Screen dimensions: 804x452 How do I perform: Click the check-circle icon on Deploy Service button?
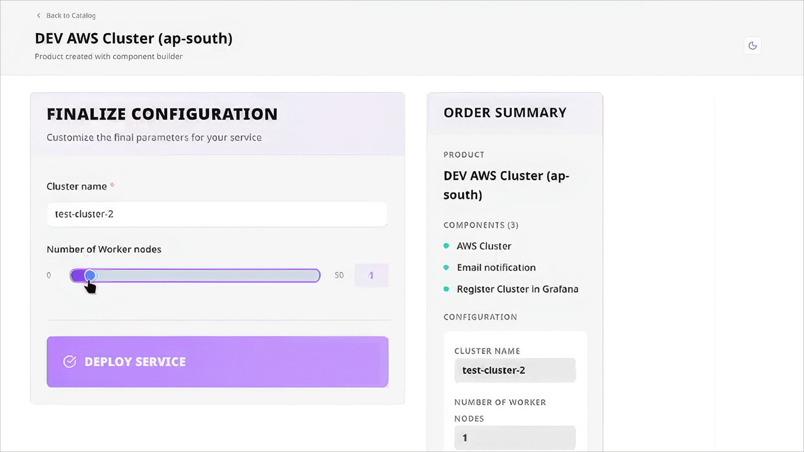tap(70, 362)
